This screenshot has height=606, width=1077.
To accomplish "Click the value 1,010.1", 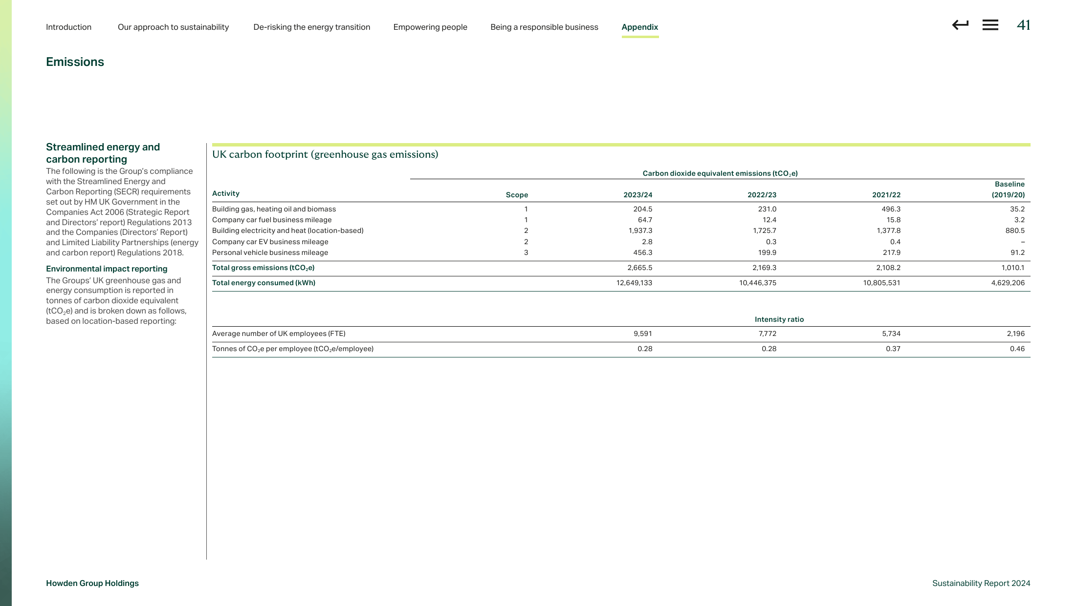I will tap(1012, 268).
